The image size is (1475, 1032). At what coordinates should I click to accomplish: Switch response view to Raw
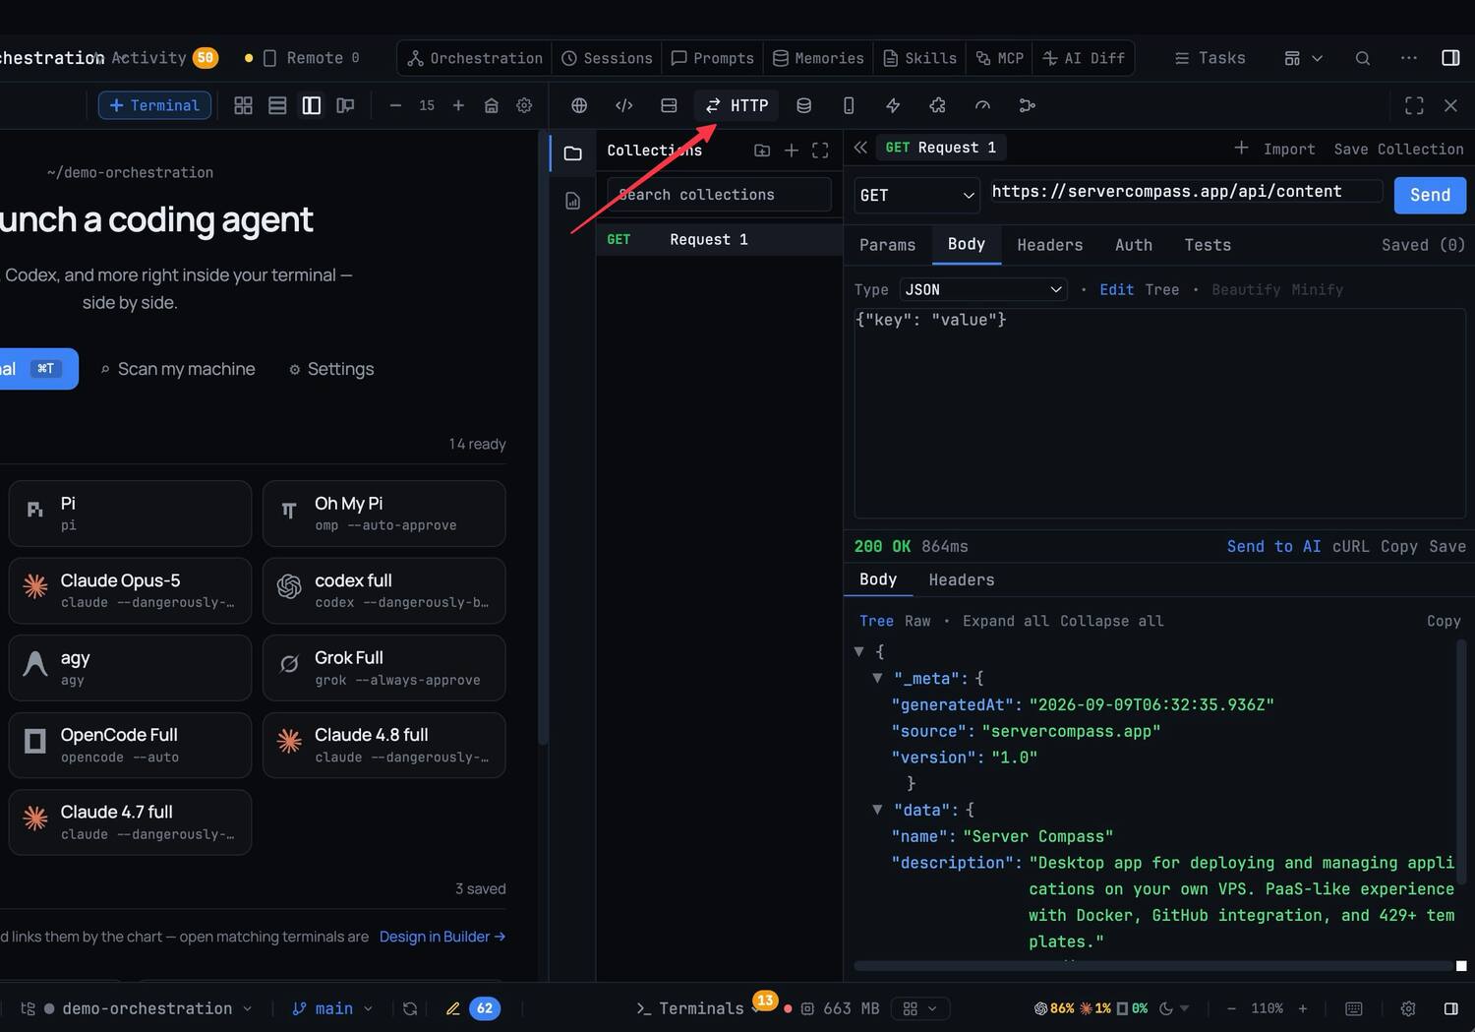click(x=917, y=621)
